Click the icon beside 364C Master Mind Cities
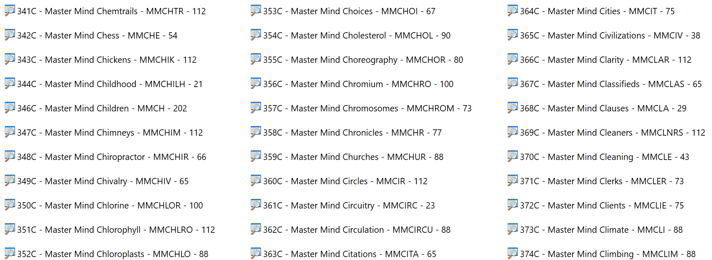This screenshot has width=712, height=260. pos(512,11)
